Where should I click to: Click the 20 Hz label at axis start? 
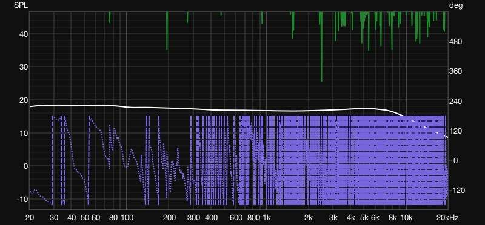pyautogui.click(x=30, y=217)
